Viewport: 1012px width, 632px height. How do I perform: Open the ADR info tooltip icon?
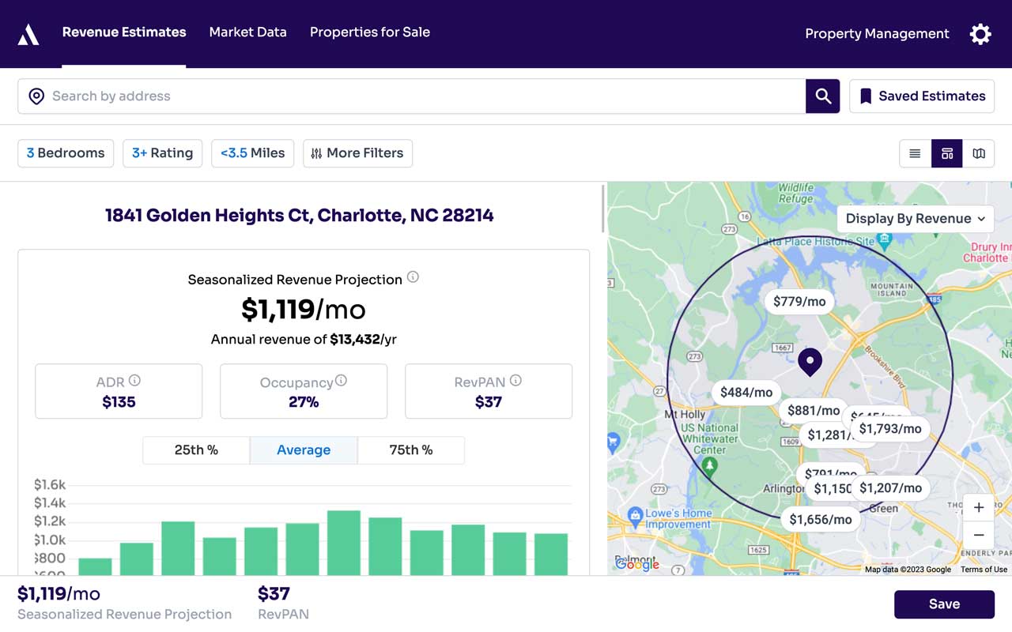(x=134, y=380)
